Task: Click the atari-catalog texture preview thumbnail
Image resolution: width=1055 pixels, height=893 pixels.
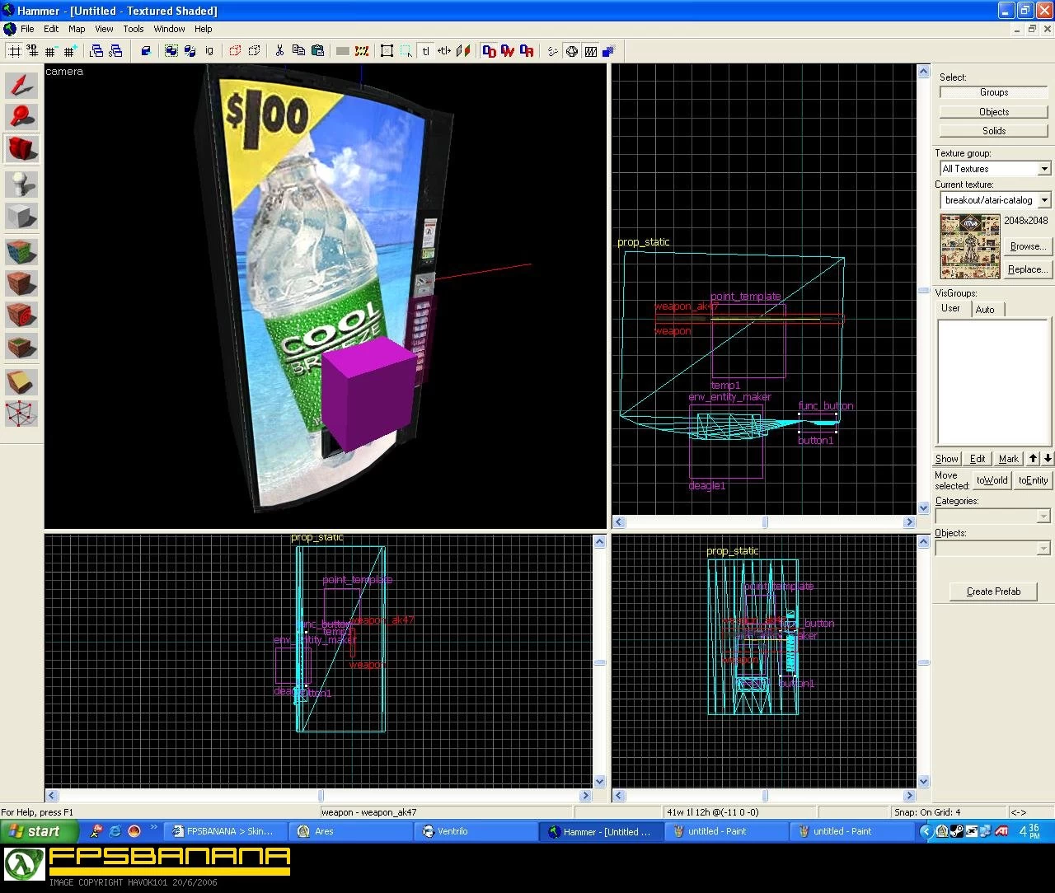Action: 970,246
